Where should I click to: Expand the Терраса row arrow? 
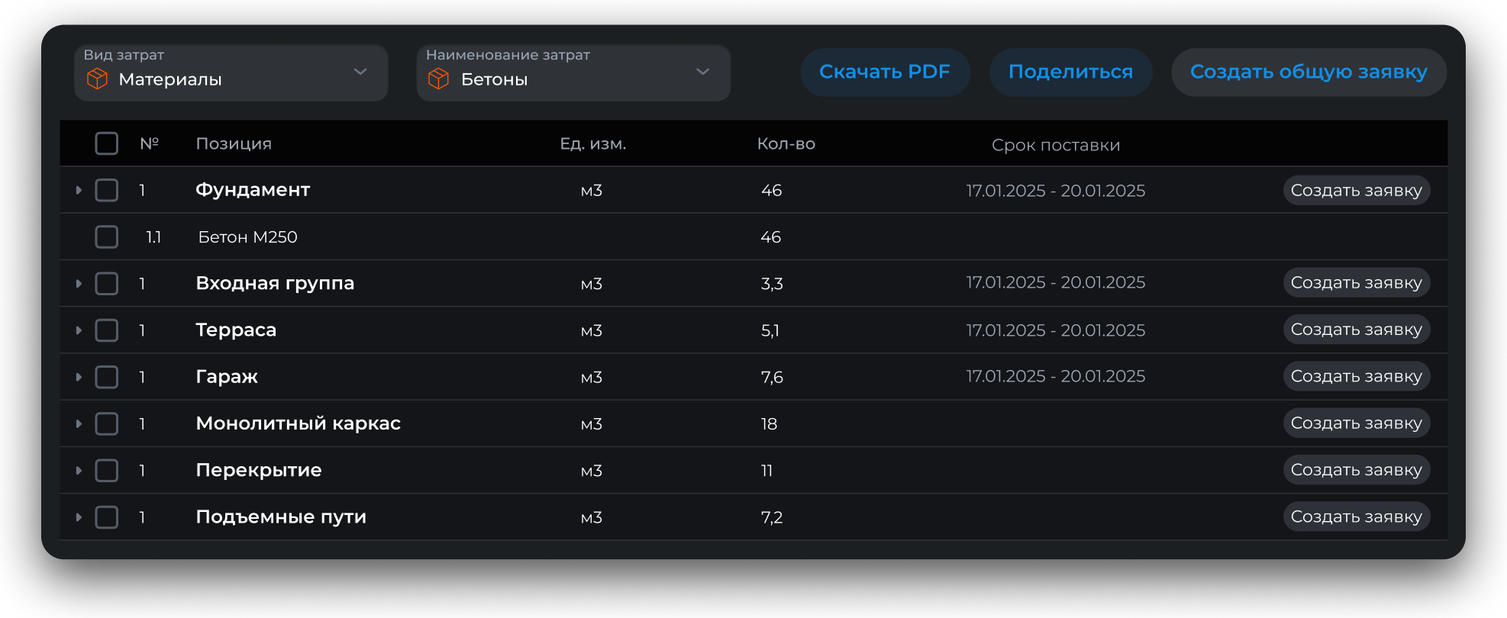pos(79,330)
